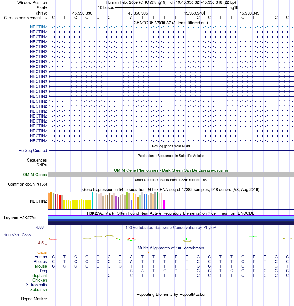Click the H3K27Ac Mark ENCODE track title
This screenshot has width=294, height=306.
point(171,213)
